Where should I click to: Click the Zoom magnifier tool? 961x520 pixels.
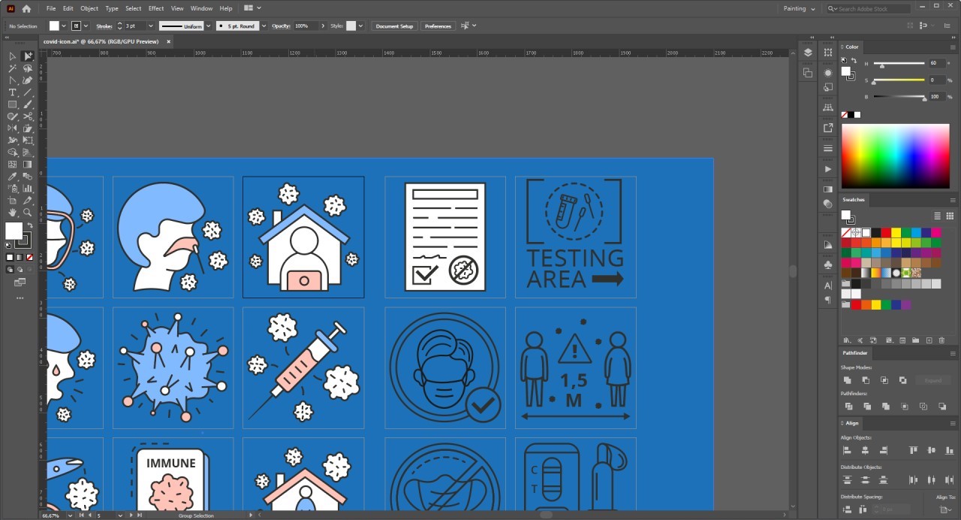pyautogui.click(x=28, y=213)
